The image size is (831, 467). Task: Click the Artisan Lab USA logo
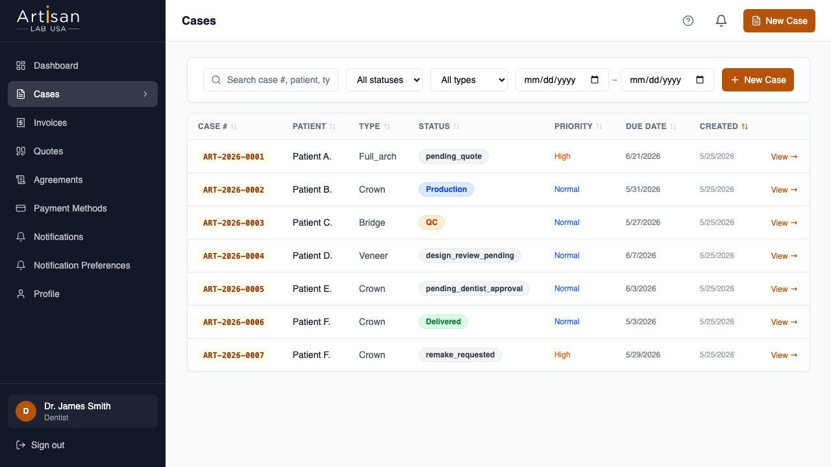tap(48, 20)
